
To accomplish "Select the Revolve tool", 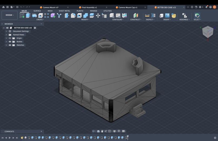I will (x=34, y=16).
